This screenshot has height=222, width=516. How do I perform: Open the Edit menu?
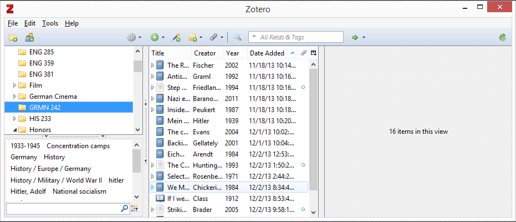[30, 23]
